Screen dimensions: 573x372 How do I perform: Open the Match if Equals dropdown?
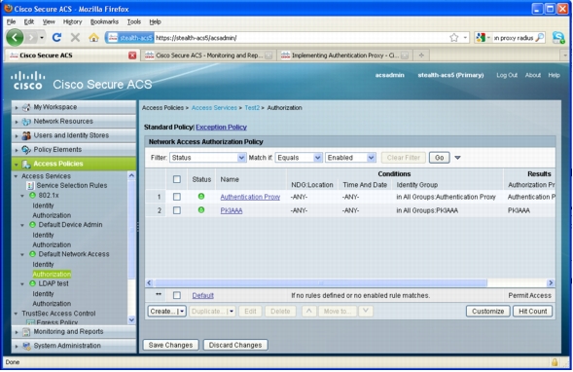[299, 158]
